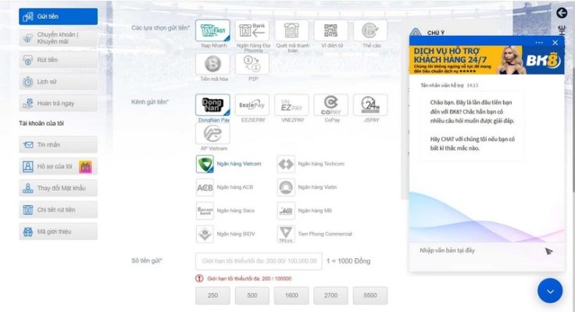The height and width of the screenshot is (312, 575).
Task: Click the limit warning exclamation icon
Action: pyautogui.click(x=199, y=278)
